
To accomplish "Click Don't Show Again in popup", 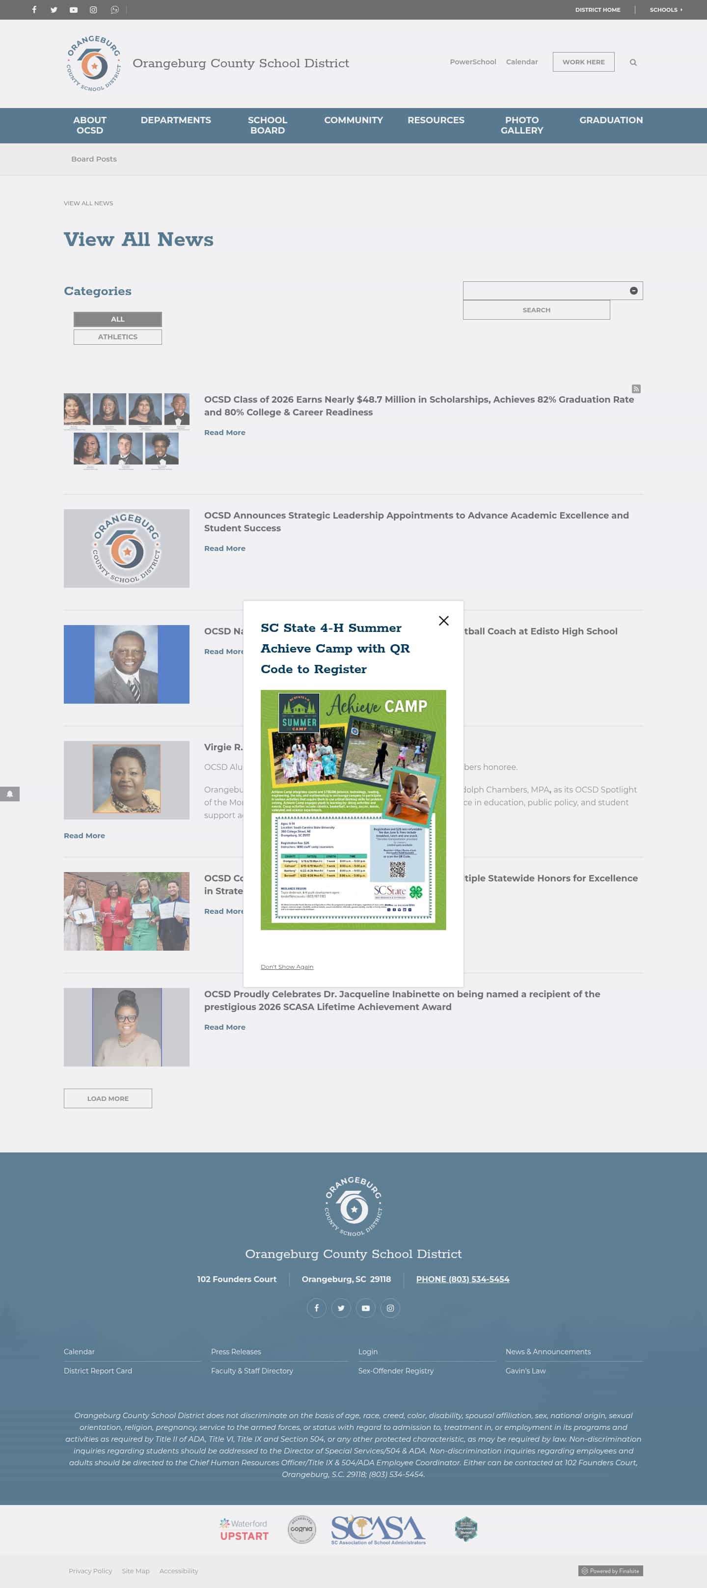I will [x=287, y=967].
